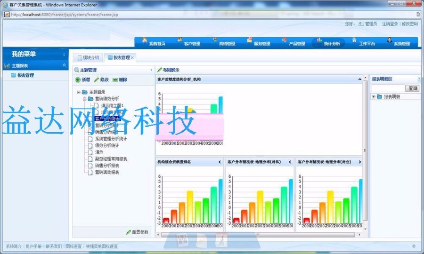Click the green minus 删除 icon
Screen dimensions: 424x254
[x=115, y=79]
